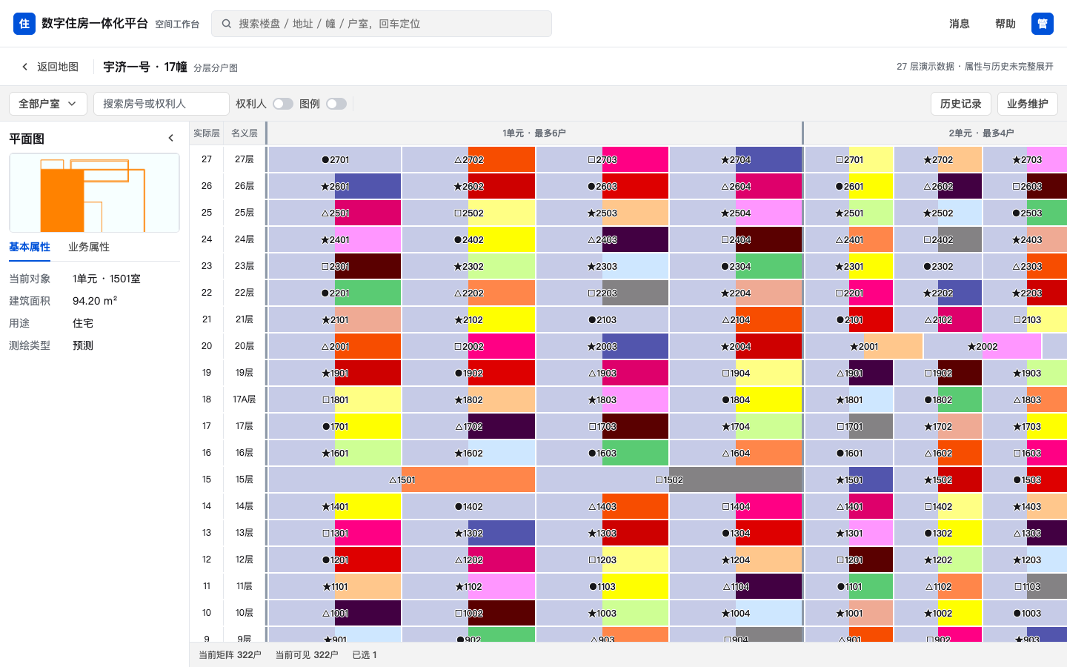Select room 2504 on the 25层 row

coord(736,213)
